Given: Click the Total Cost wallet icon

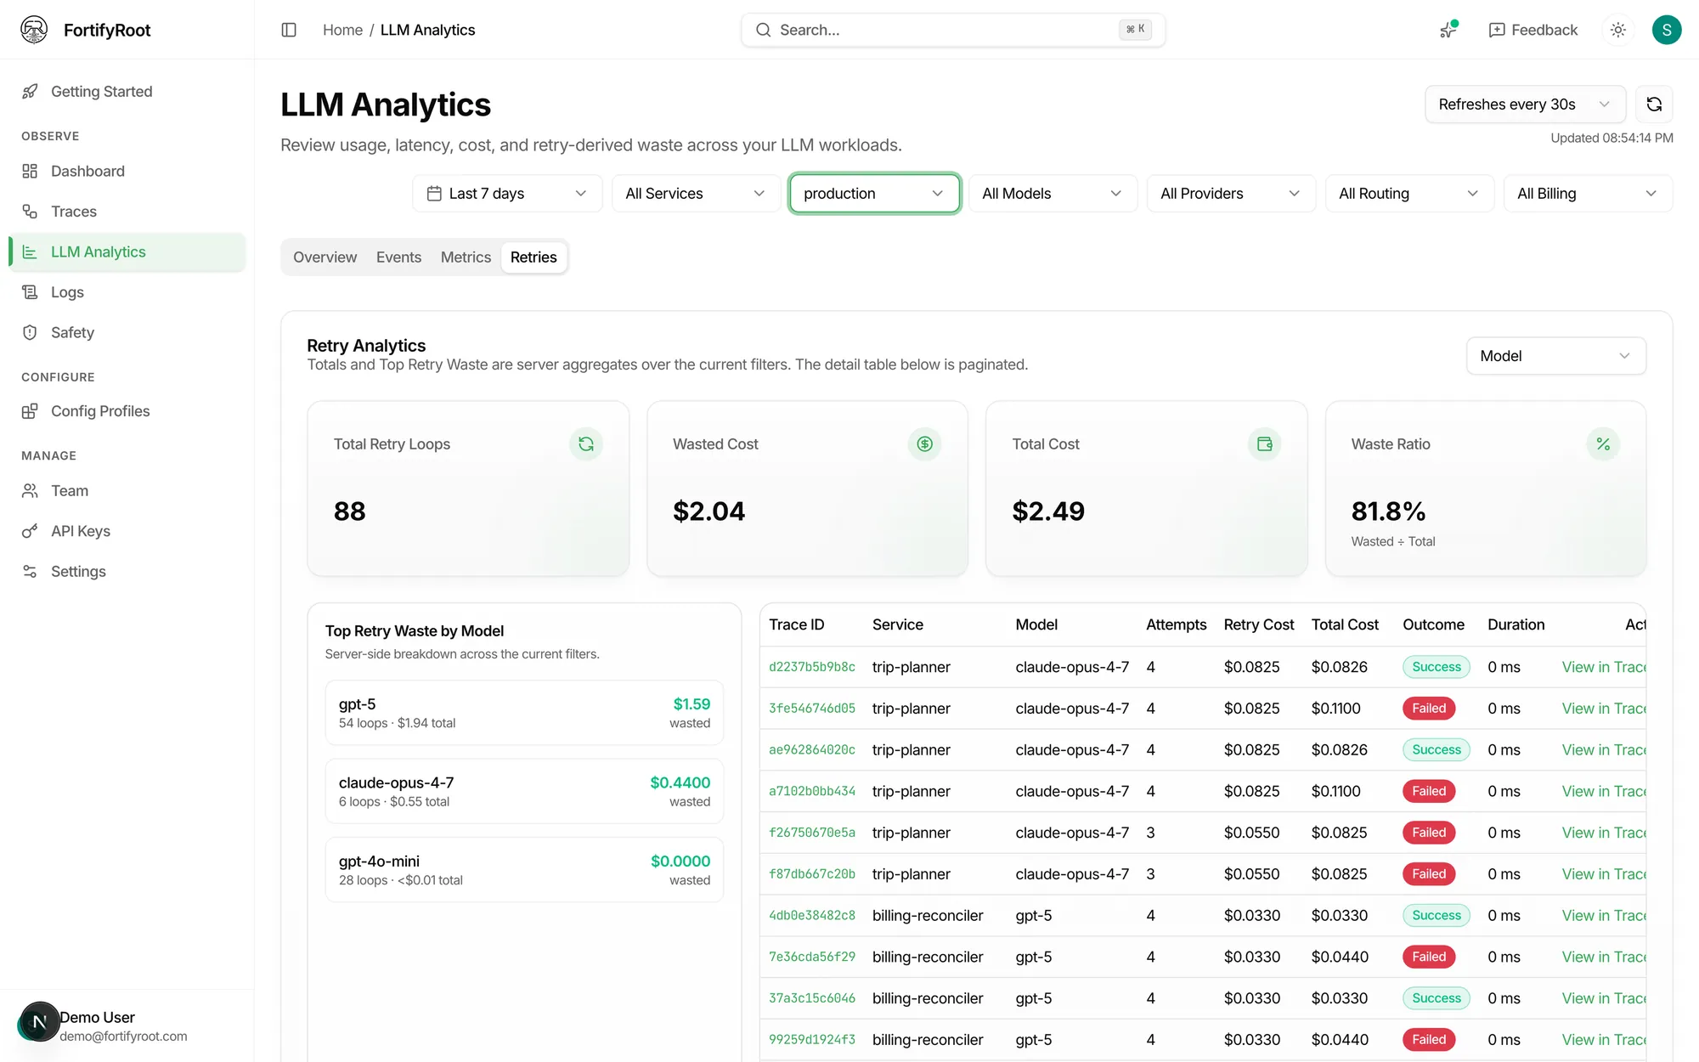Looking at the screenshot, I should coord(1265,444).
